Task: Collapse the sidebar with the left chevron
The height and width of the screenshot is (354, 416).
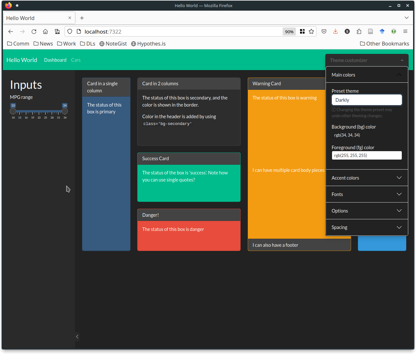Action: [x=77, y=337]
